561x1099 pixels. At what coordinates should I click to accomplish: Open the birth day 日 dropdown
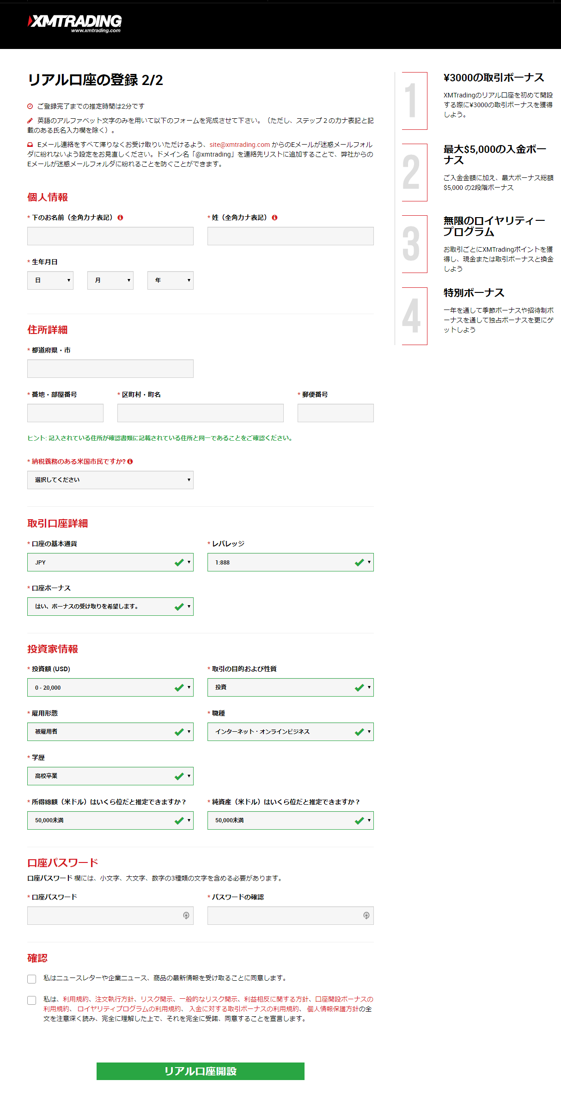pos(50,280)
